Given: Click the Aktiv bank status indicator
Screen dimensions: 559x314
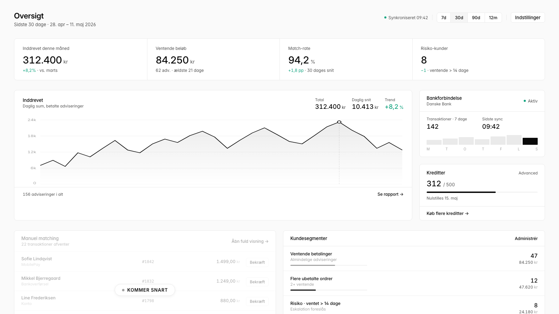Looking at the screenshot, I should [x=530, y=101].
